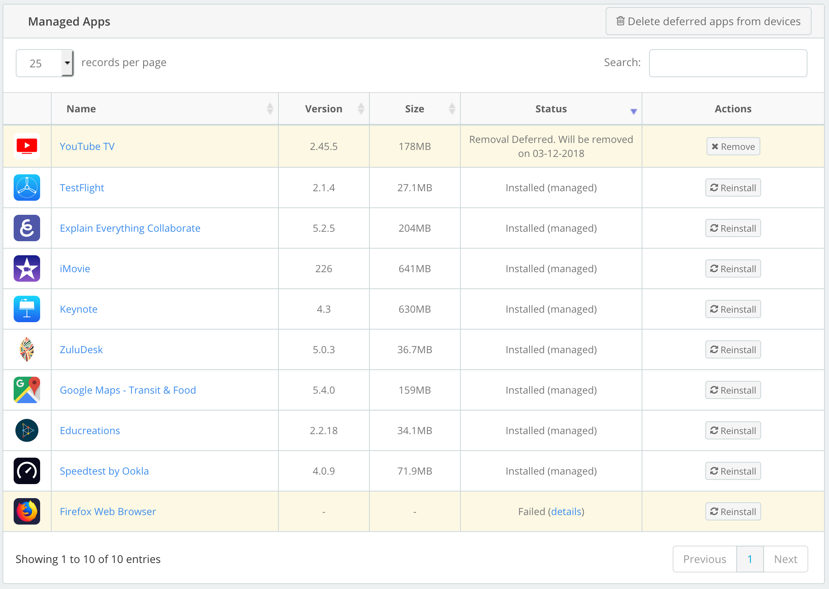Remove the YouTube TV app
The height and width of the screenshot is (589, 829).
[733, 147]
